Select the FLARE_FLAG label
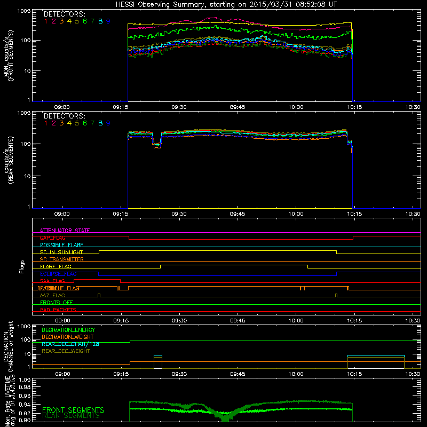Screen dimensions: 427x427 (x=56, y=266)
